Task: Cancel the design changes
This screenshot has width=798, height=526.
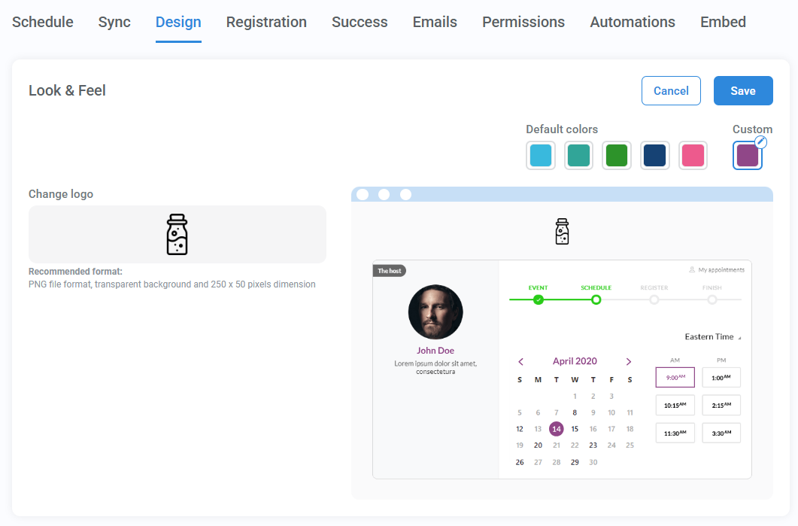Action: point(671,90)
